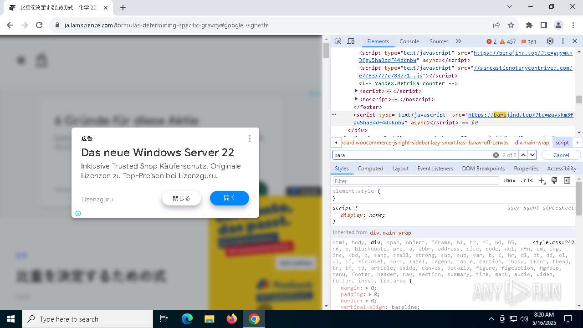Go to previous search match
This screenshot has height=328, width=583.
tap(523, 155)
